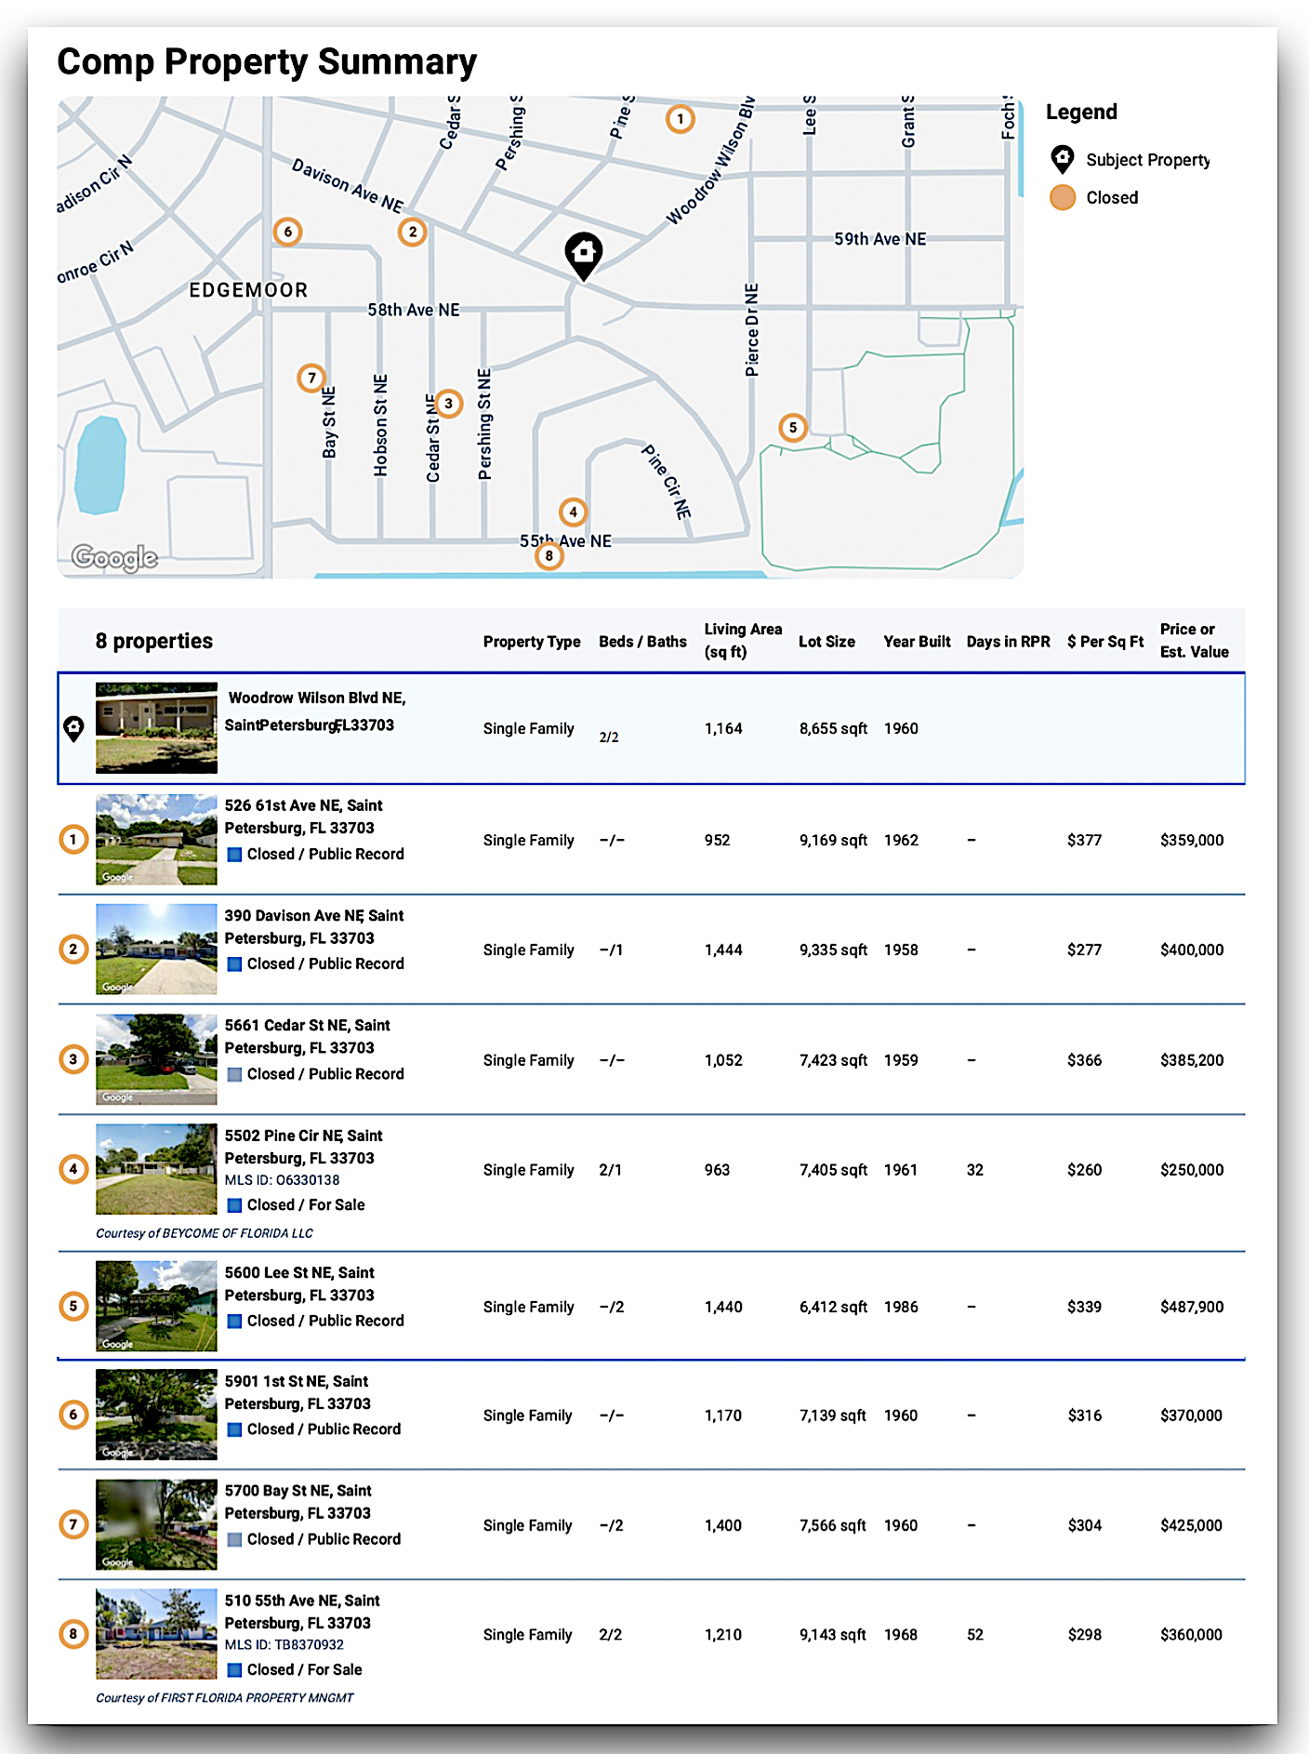The height and width of the screenshot is (1754, 1309).
Task: Select map marker number 1
Action: (x=680, y=119)
